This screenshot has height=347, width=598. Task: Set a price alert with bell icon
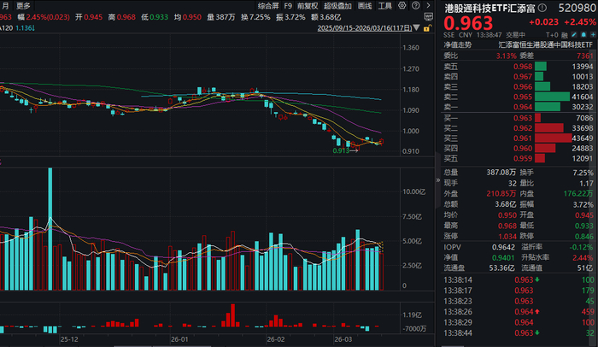tap(583, 35)
